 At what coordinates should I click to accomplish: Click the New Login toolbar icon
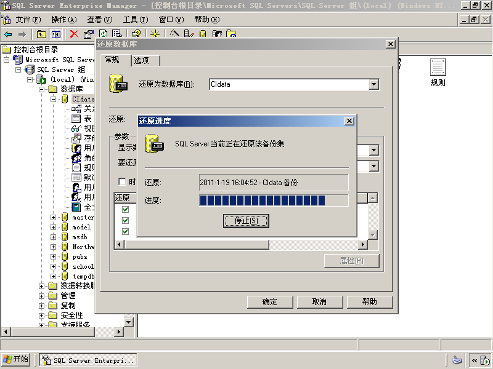[x=217, y=34]
